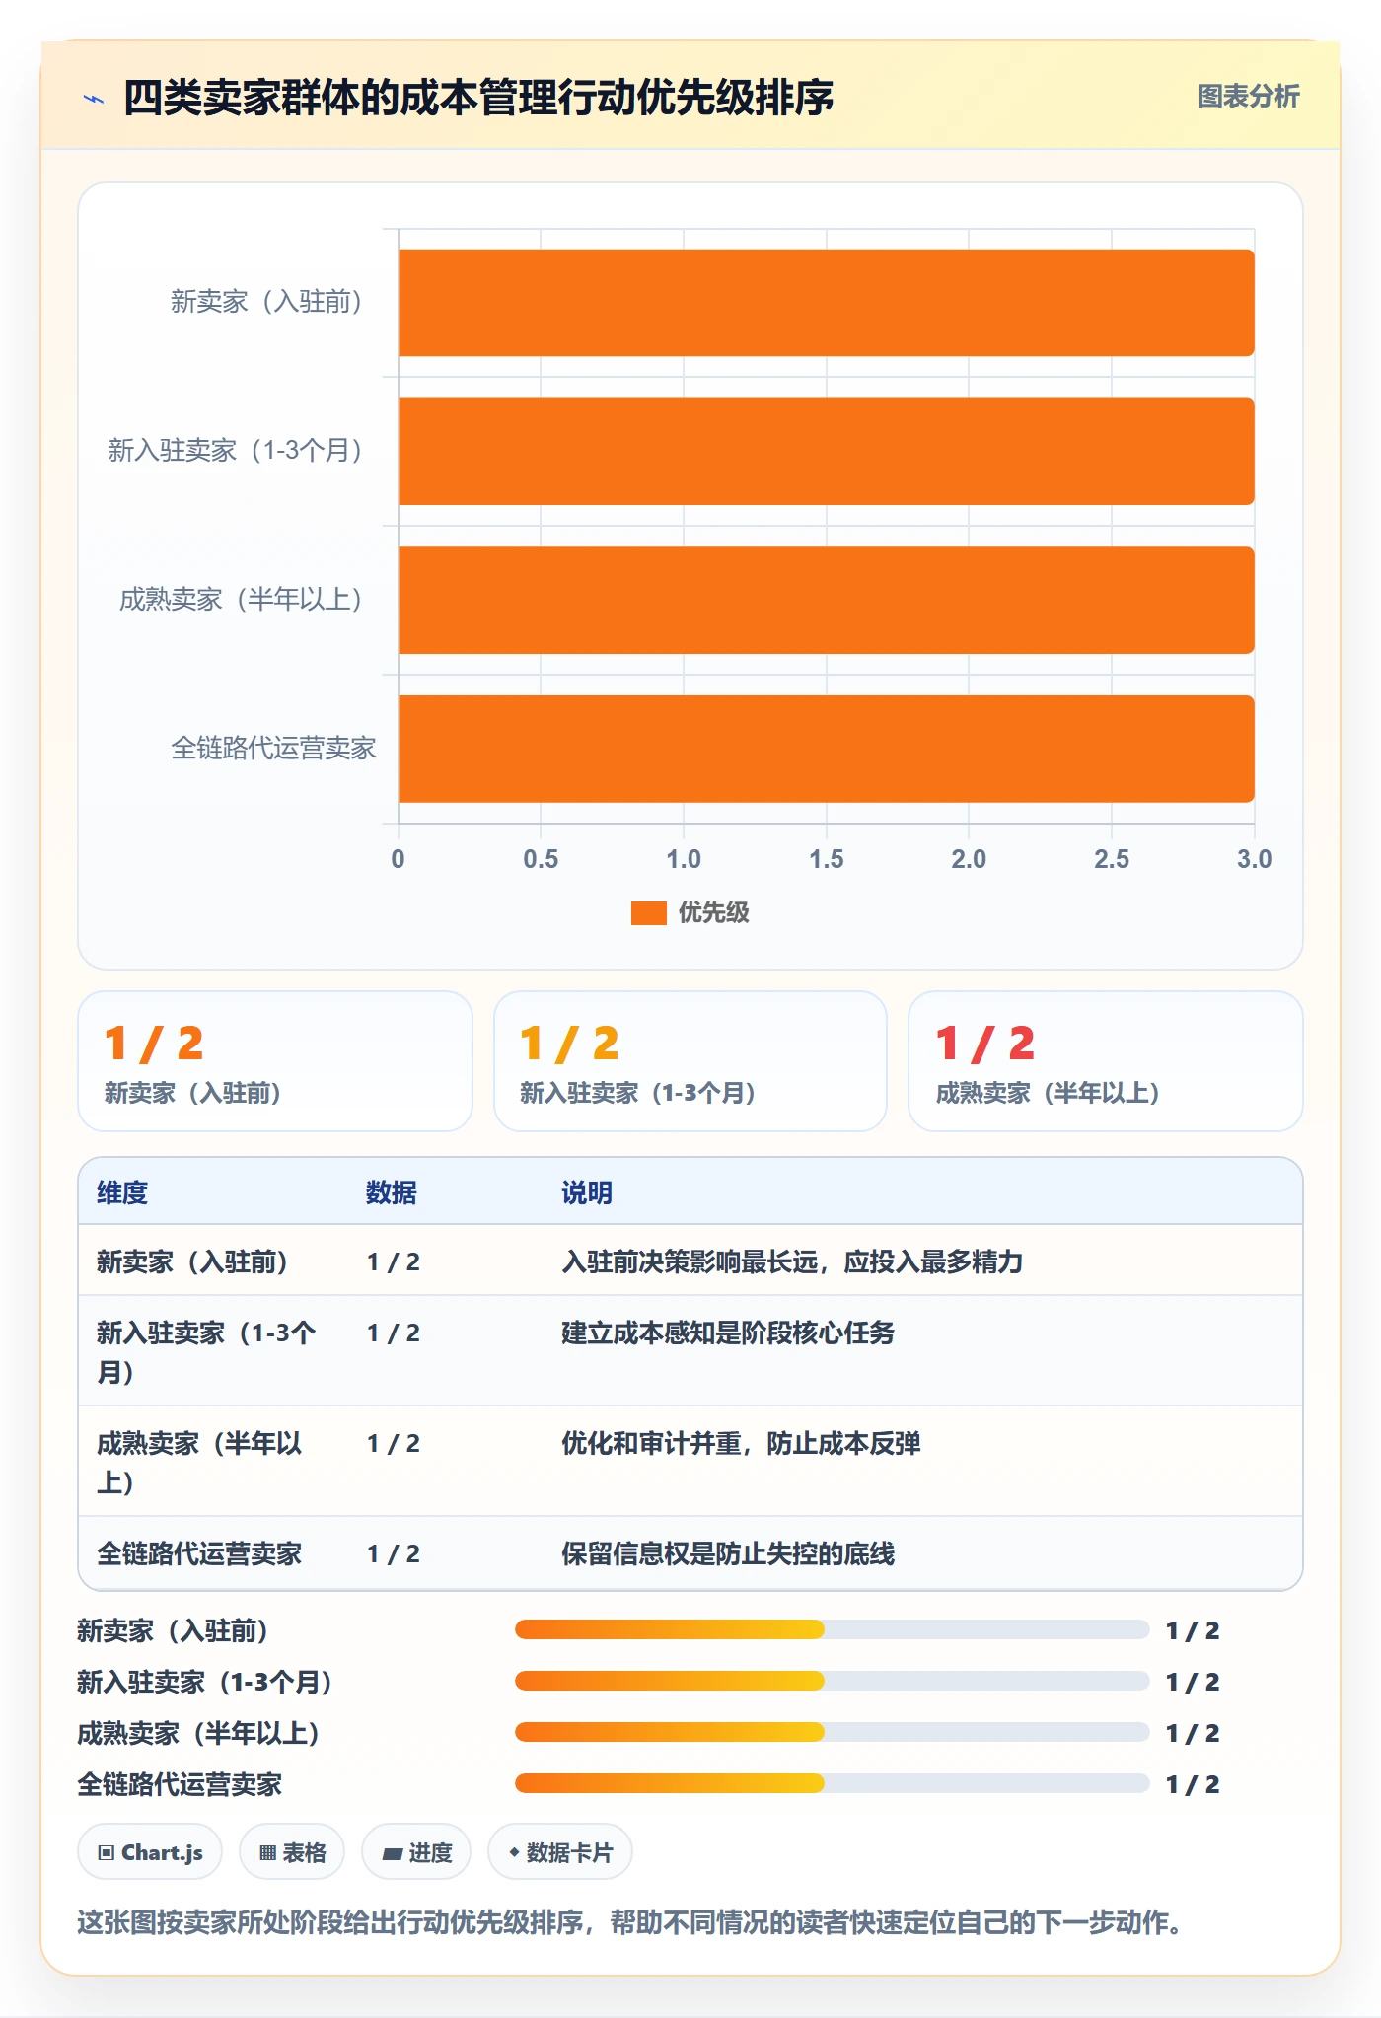
Task: Click the 0.5 tick label on the chart axis
Action: pyautogui.click(x=541, y=859)
